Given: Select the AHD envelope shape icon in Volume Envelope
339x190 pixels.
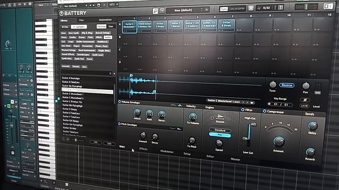Looking at the screenshot, I should click(x=180, y=106).
